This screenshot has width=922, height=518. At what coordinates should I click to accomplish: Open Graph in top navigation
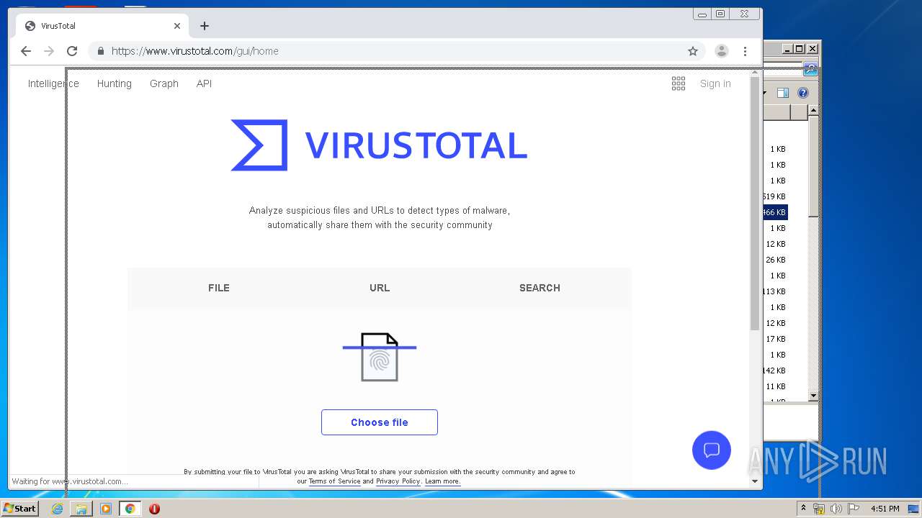(164, 83)
